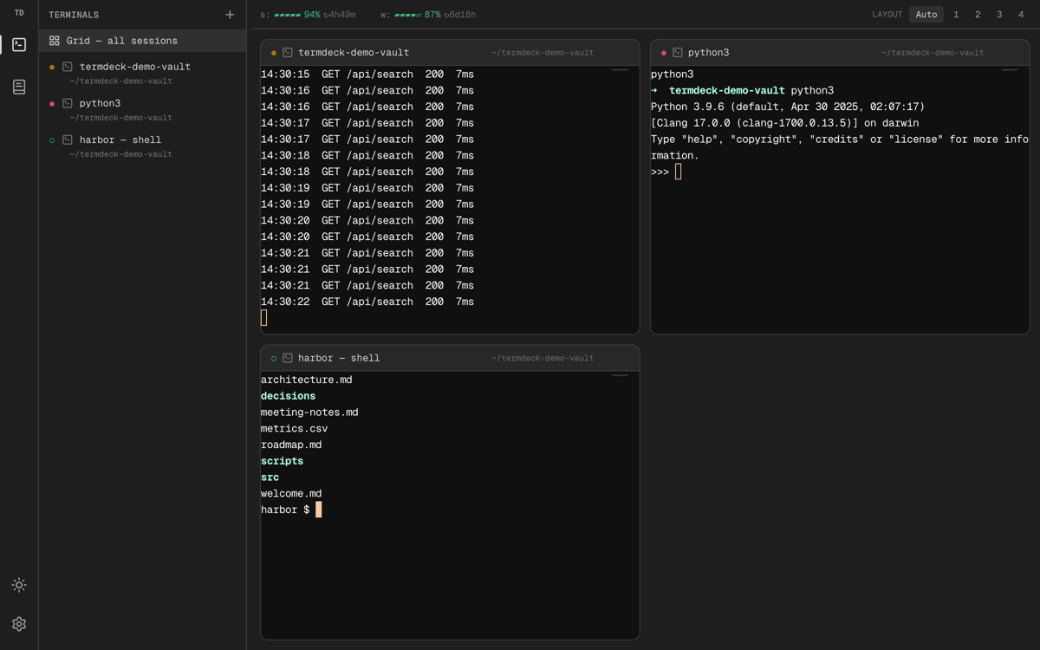Click terminal icon next to sidebar python3
Image resolution: width=1040 pixels, height=650 pixels.
pos(68,103)
